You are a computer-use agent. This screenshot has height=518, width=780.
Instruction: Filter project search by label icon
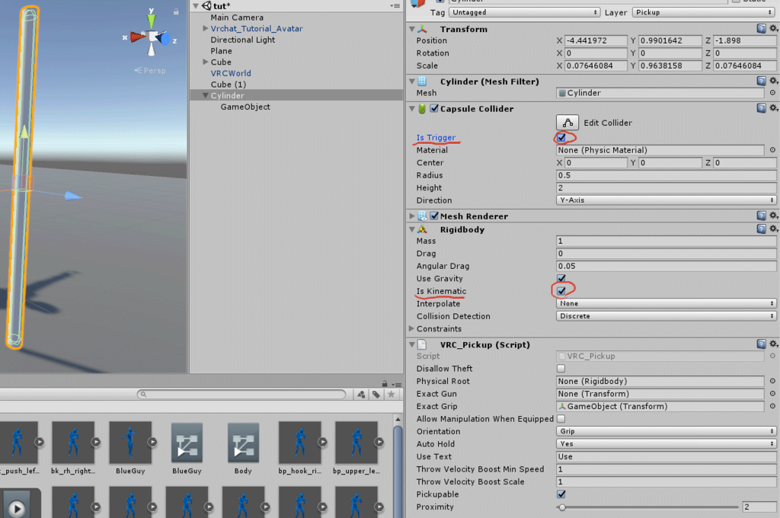coord(376,395)
